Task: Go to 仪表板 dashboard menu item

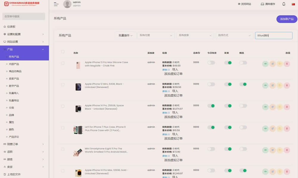Action: [x=11, y=27]
